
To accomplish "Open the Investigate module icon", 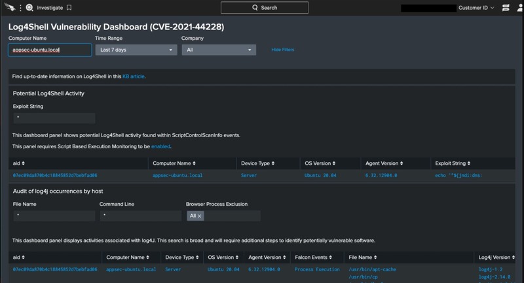I will (29, 8).
